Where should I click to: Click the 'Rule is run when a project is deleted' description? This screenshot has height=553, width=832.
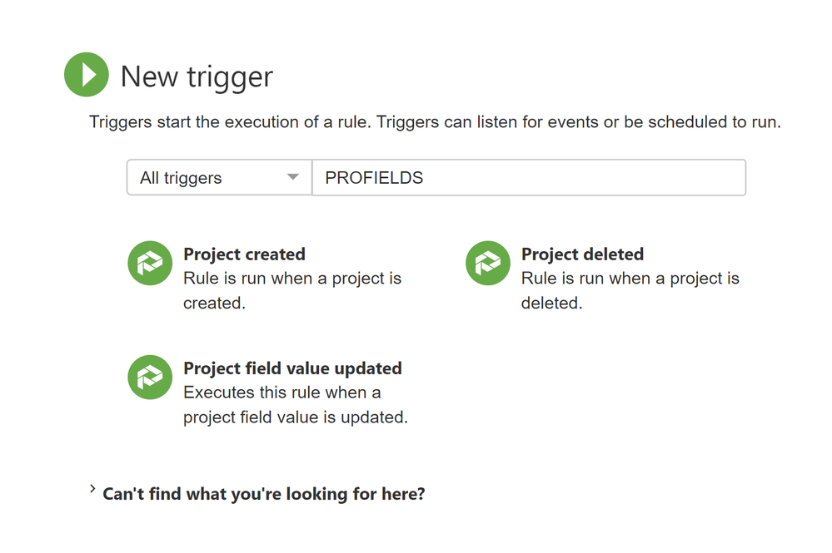(x=630, y=291)
